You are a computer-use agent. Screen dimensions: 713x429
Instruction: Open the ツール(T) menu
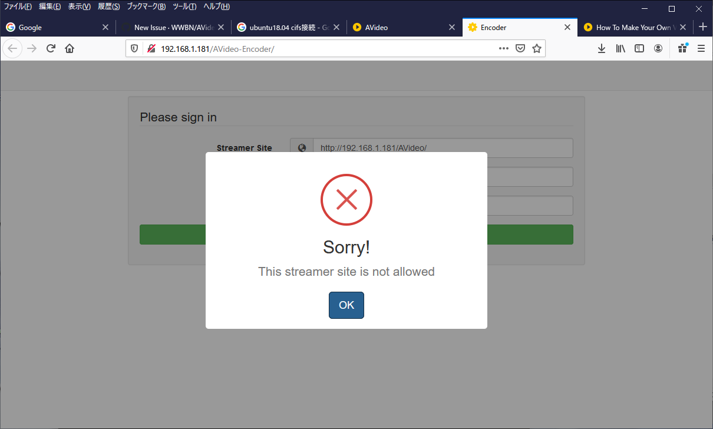(184, 6)
